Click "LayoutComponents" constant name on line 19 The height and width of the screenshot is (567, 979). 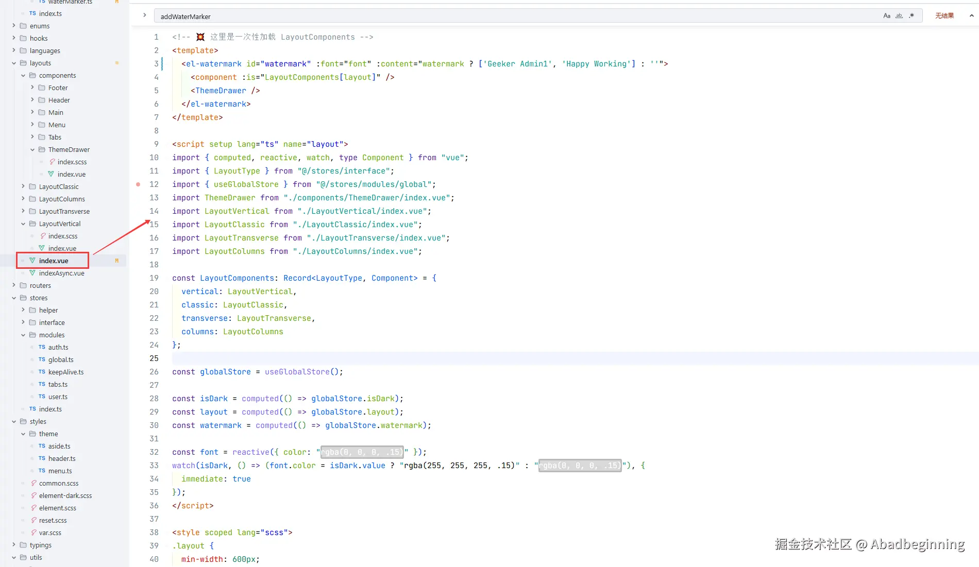point(237,278)
